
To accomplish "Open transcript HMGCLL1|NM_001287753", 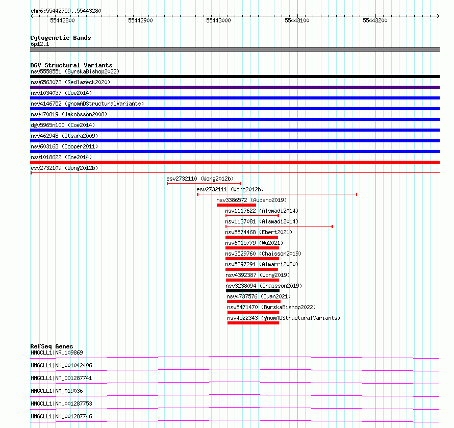I will point(61,404).
